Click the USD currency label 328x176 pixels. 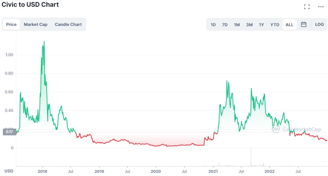(x=9, y=171)
